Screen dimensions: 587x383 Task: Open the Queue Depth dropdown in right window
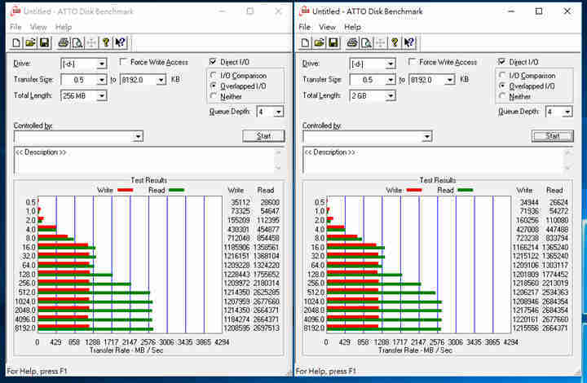pyautogui.click(x=567, y=112)
